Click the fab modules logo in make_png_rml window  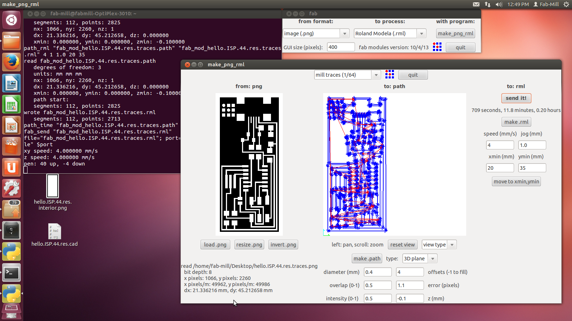click(390, 75)
